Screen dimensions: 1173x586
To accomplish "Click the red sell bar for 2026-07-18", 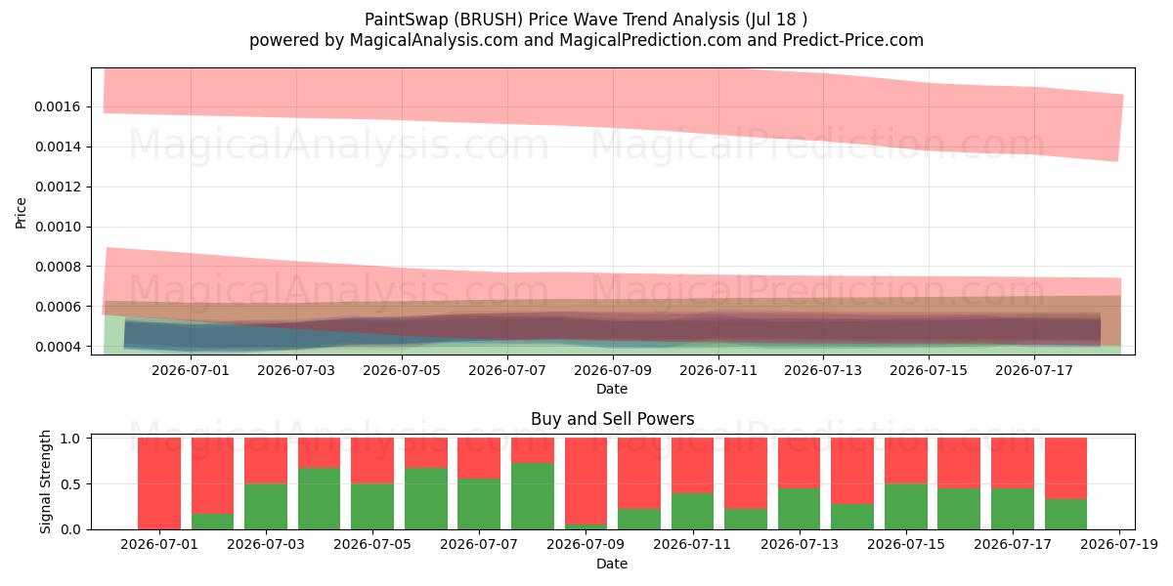I will [x=1065, y=469].
